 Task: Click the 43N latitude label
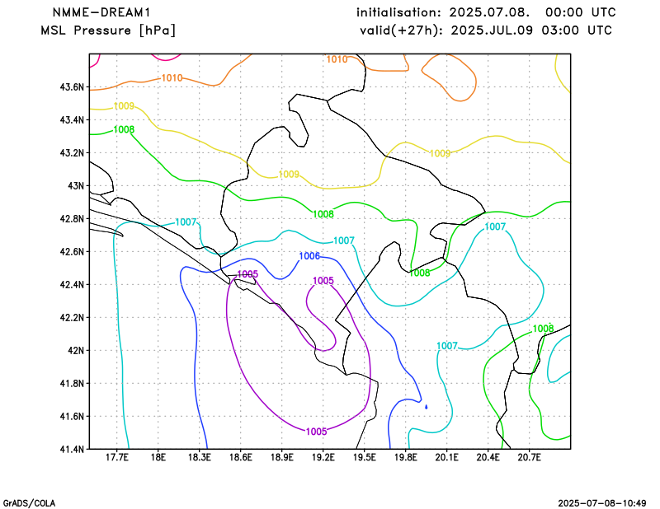(76, 185)
